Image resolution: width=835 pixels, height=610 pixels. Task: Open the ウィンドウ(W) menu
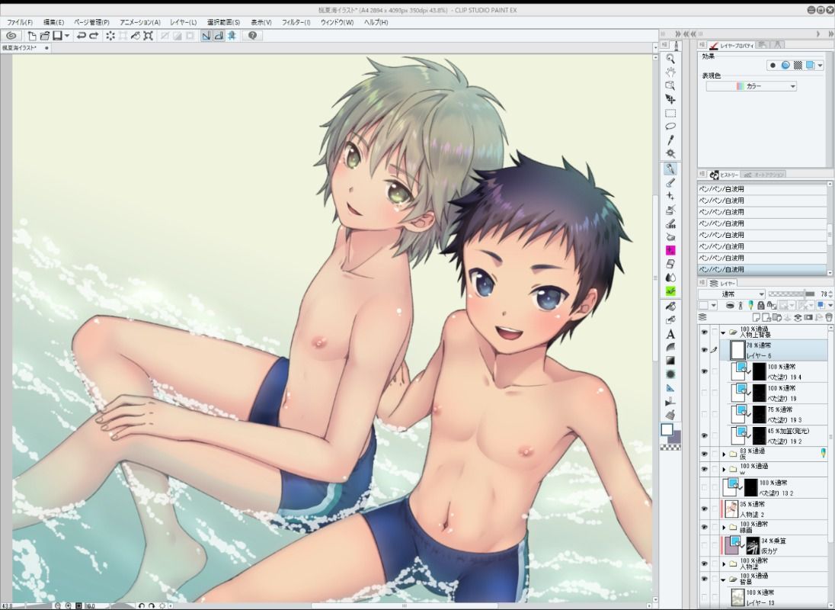click(x=337, y=22)
